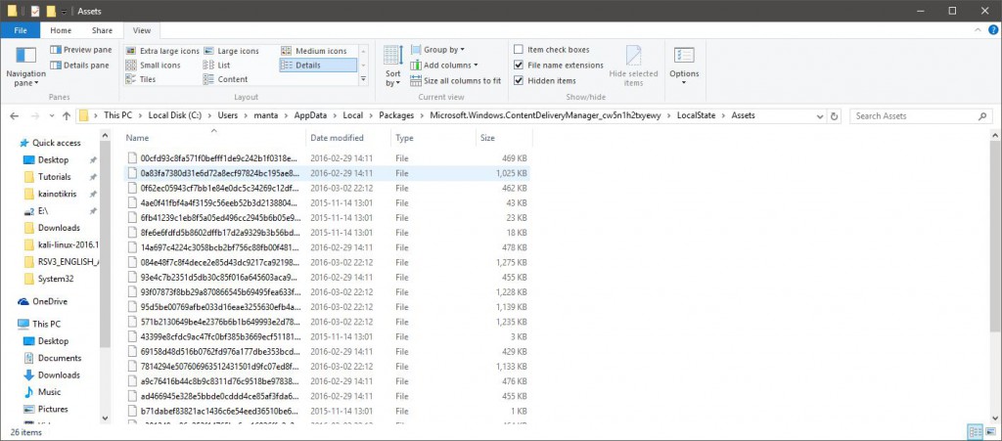The width and height of the screenshot is (1002, 441).
Task: Open address bar history dropdown
Action: (x=820, y=116)
